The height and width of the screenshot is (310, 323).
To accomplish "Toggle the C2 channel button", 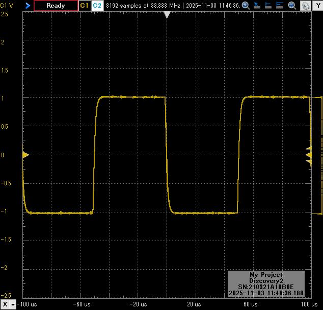I will 97,6.
